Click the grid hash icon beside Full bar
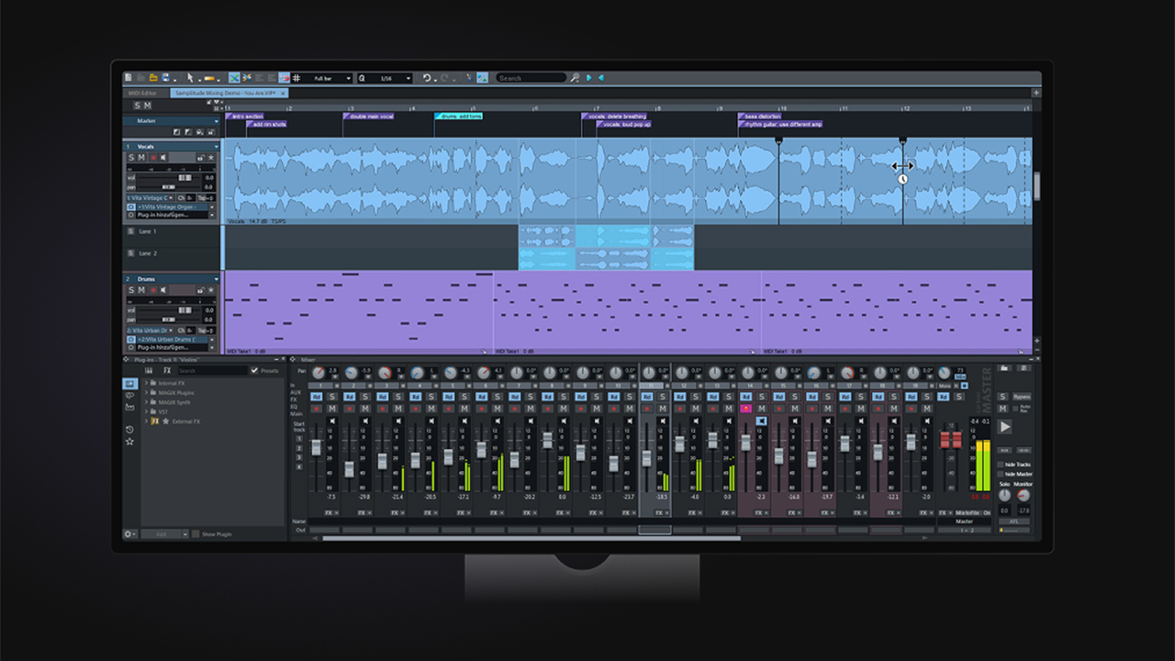Image resolution: width=1175 pixels, height=661 pixels. point(297,78)
